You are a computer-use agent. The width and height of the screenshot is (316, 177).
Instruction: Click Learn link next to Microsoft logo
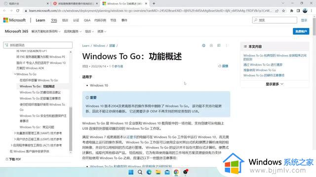pyautogui.click(x=40, y=20)
